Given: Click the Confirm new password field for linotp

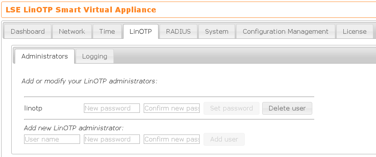Looking at the screenshot, I should [171, 108].
